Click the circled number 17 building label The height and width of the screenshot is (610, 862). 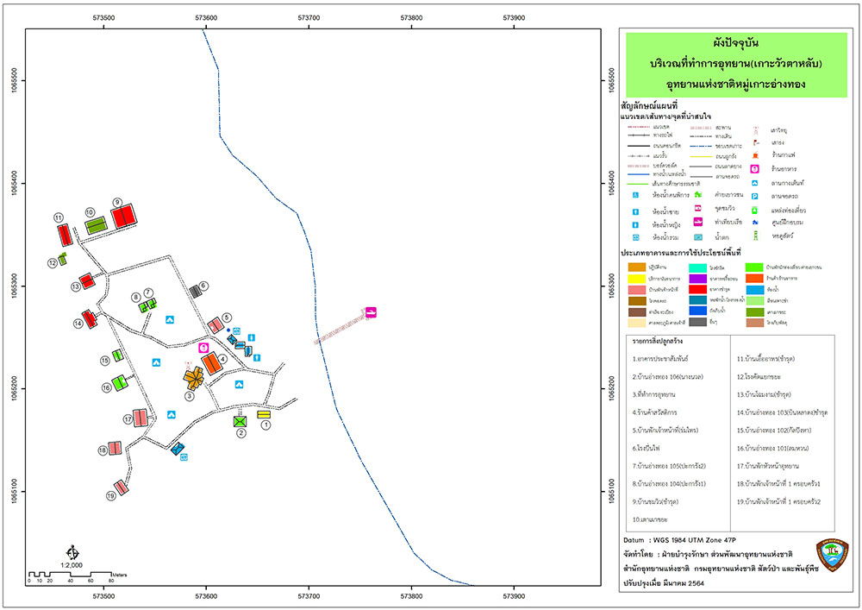[128, 419]
